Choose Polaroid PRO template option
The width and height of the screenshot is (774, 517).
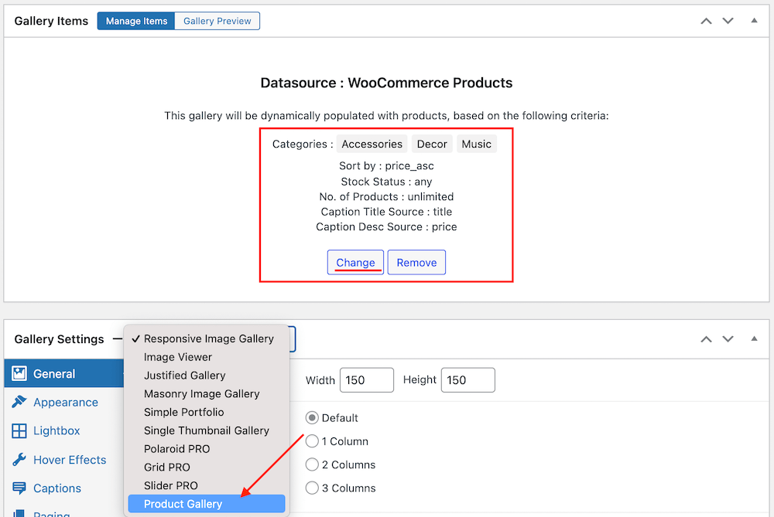pos(207,449)
